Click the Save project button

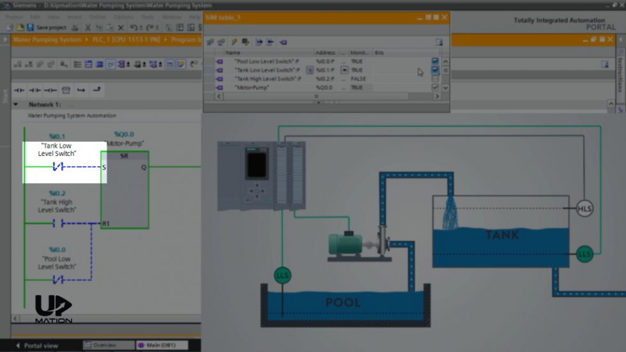[x=47, y=27]
